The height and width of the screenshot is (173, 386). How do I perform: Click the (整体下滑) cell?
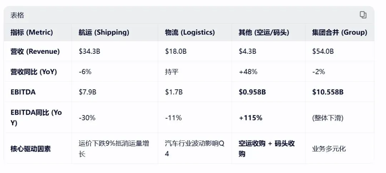[328, 118]
